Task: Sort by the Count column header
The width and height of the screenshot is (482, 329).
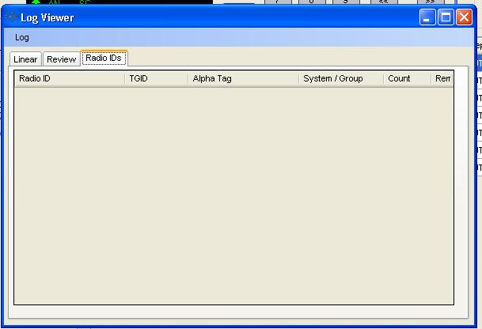Action: (408, 78)
